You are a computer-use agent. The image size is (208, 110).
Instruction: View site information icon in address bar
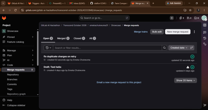coord(22,10)
